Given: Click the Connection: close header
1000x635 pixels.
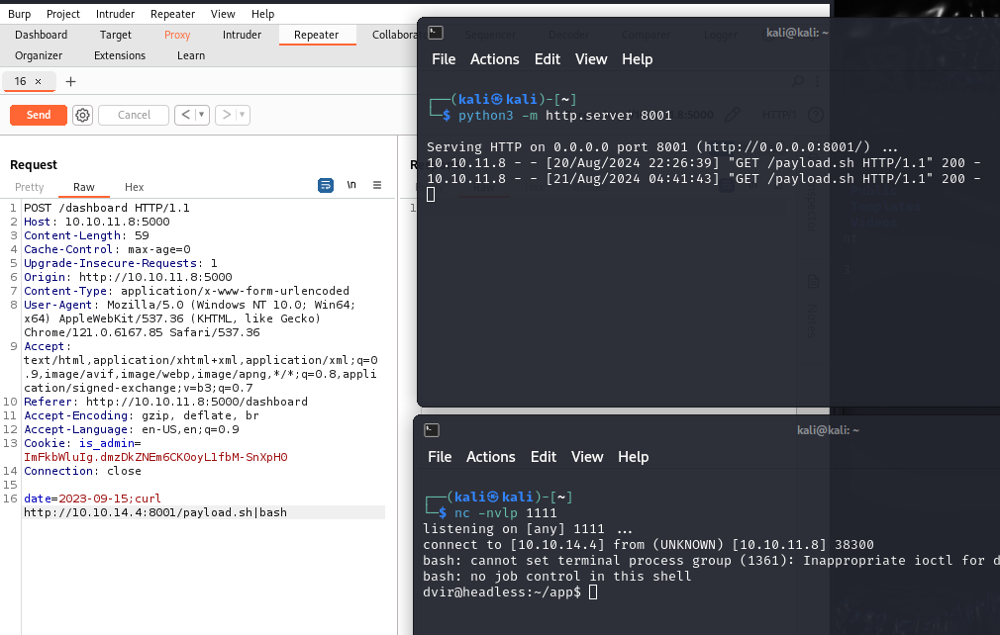Looking at the screenshot, I should pos(82,472).
